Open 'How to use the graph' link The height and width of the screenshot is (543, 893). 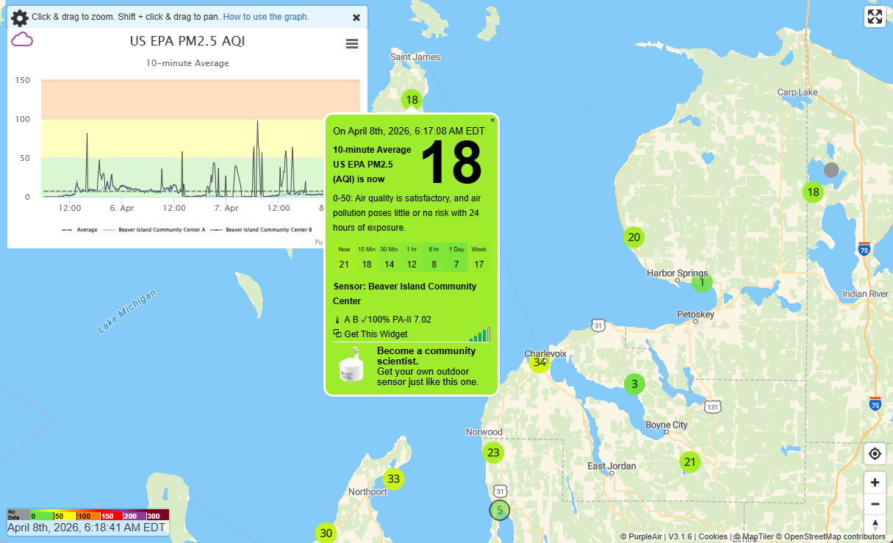pos(265,17)
